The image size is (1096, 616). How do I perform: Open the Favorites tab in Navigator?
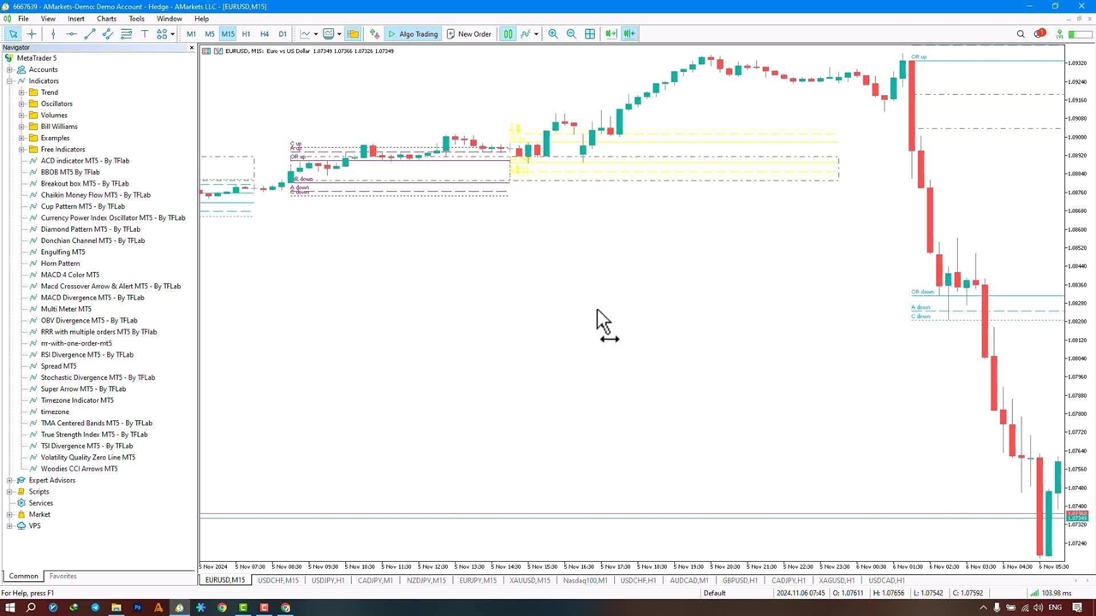63,576
